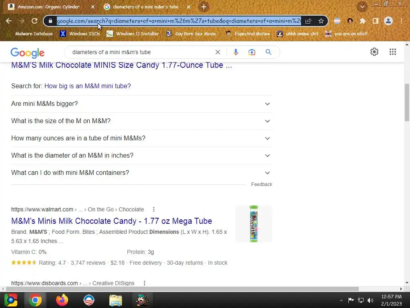Image resolution: width=410 pixels, height=308 pixels.
Task: Open more options for disboards result
Action: coord(144,283)
